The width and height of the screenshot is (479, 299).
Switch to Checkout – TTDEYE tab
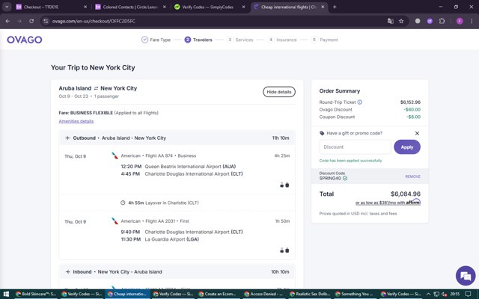(x=51, y=7)
